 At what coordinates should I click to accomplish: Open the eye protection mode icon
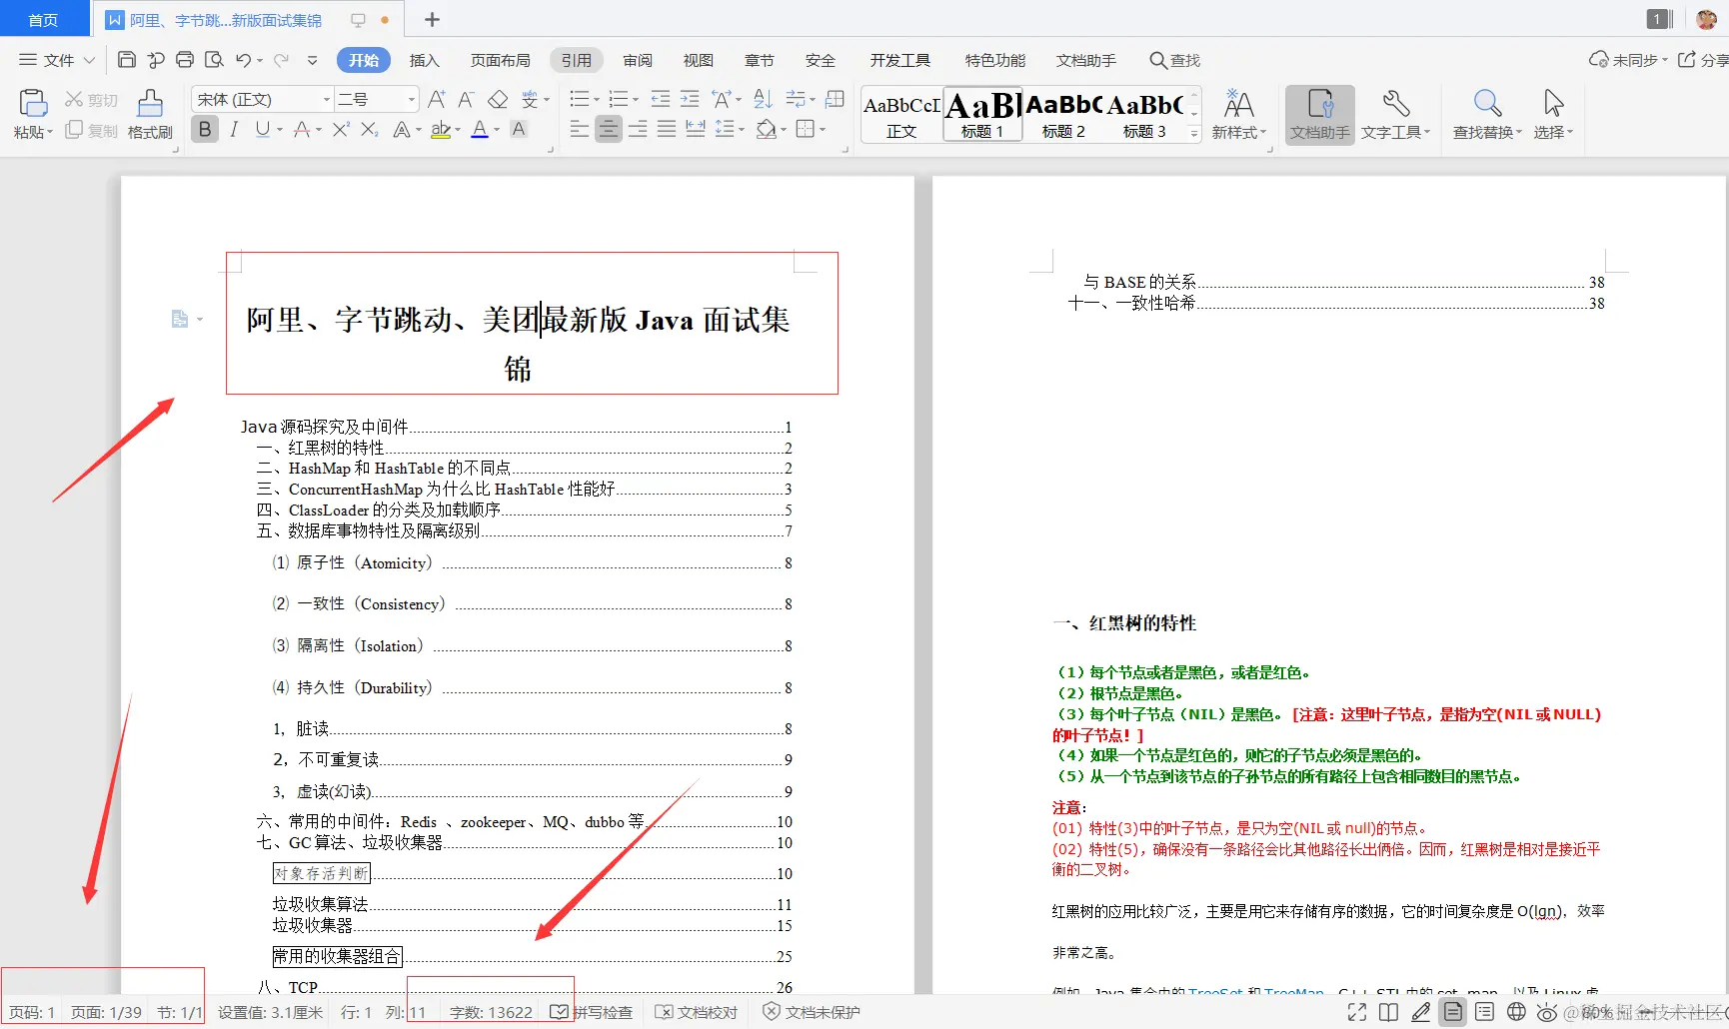click(1546, 1011)
